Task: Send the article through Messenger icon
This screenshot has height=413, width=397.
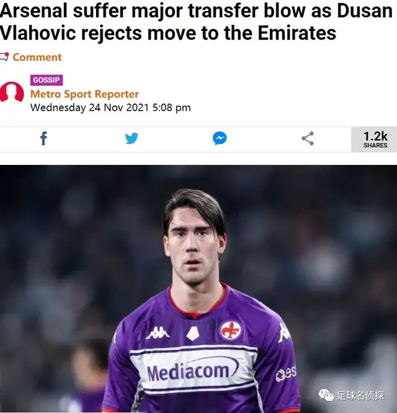Action: coord(220,138)
